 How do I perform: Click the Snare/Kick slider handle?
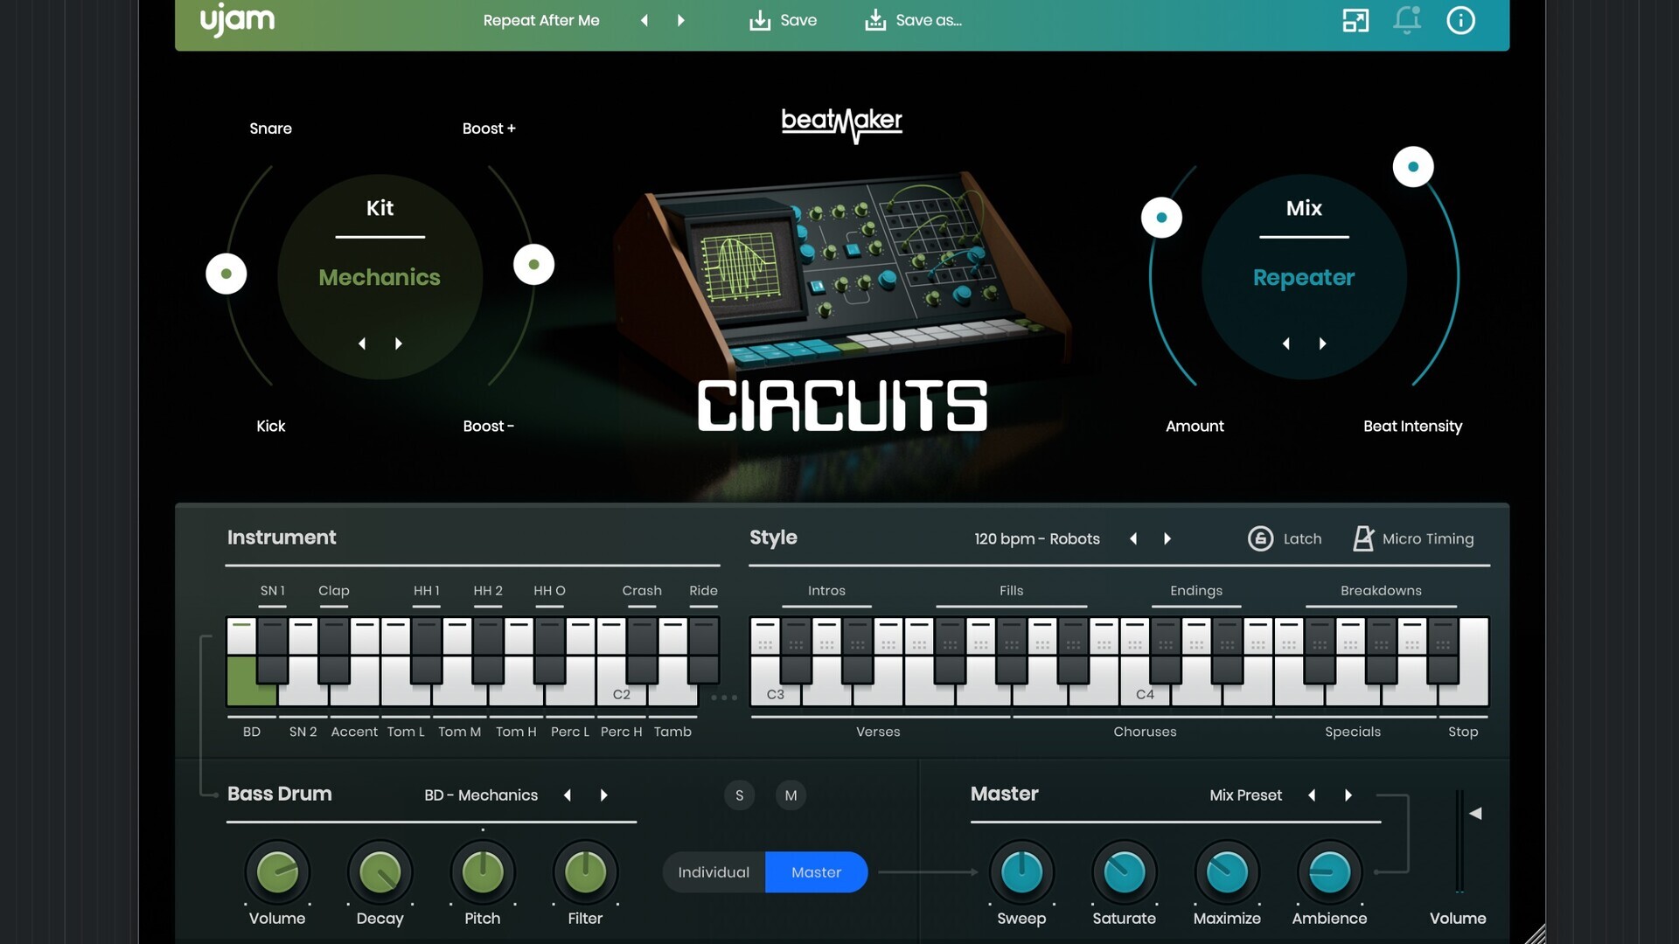coord(226,274)
